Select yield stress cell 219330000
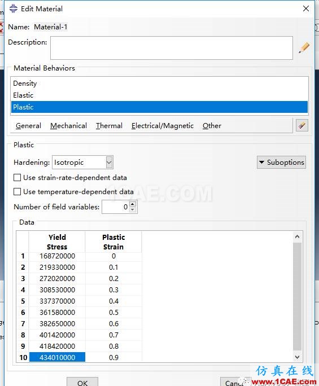Image resolution: width=319 pixels, height=386 pixels. click(x=57, y=267)
